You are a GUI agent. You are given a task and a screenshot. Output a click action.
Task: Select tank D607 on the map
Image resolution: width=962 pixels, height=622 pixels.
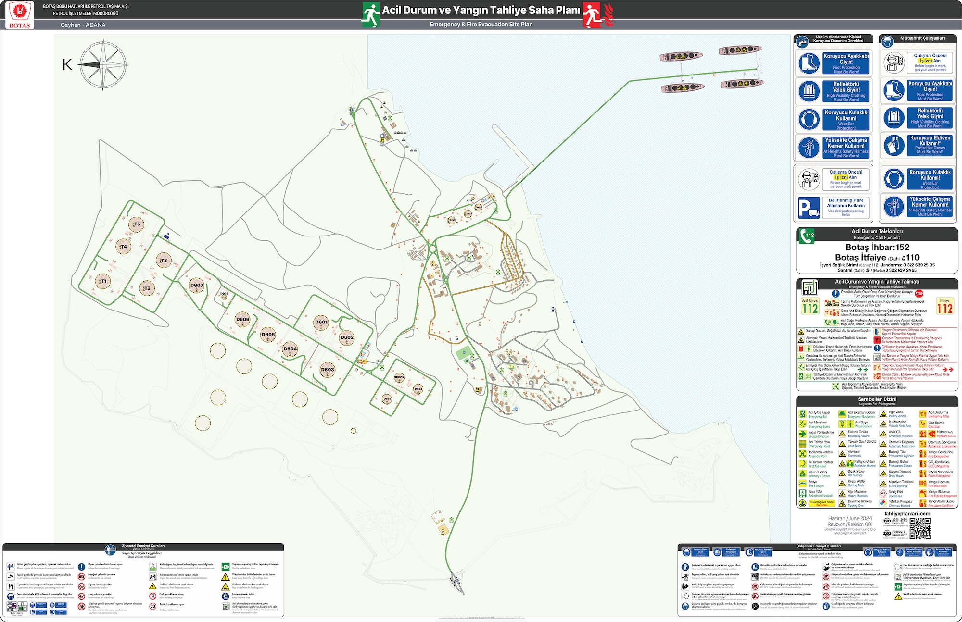196,286
